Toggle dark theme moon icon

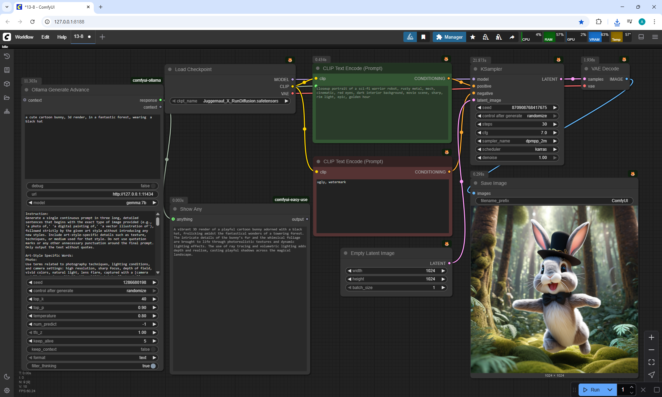point(7,377)
